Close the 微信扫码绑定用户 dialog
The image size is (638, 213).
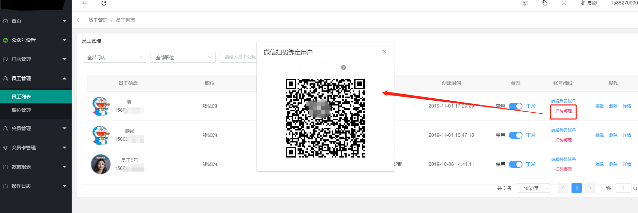(384, 51)
